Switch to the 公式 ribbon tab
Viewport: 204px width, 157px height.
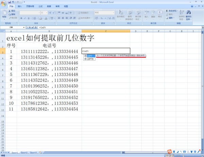40,6
